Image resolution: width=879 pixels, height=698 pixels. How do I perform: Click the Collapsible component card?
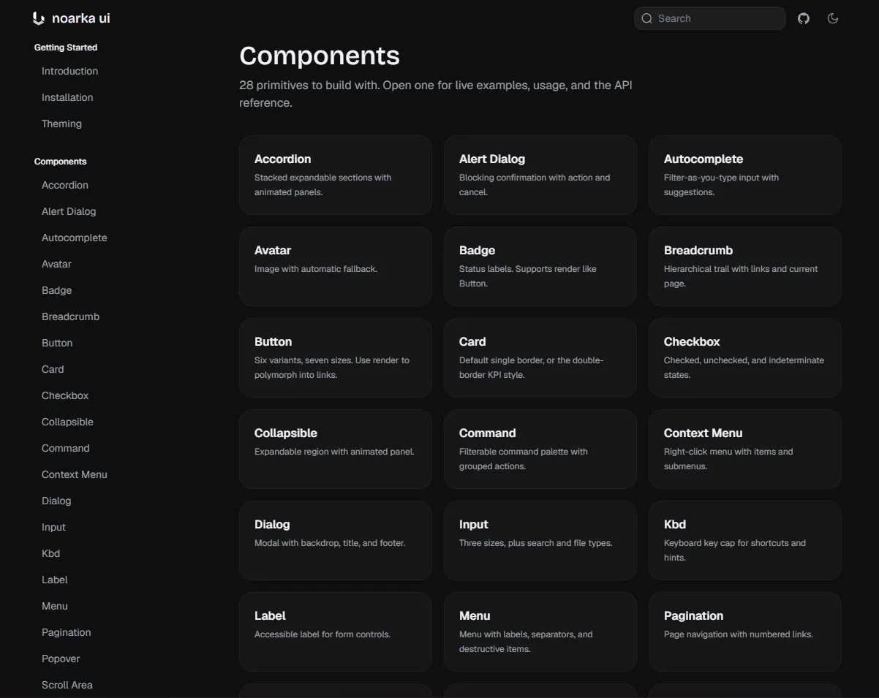tap(336, 449)
